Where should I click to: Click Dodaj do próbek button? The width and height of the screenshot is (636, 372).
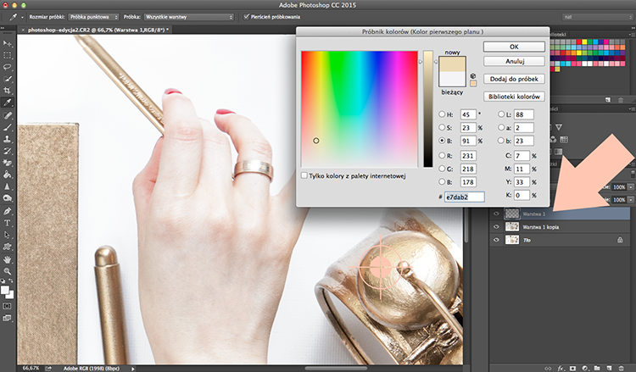pyautogui.click(x=514, y=79)
